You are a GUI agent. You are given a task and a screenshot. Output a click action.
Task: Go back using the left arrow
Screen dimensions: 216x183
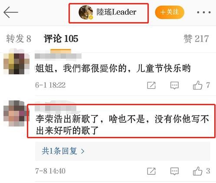point(11,12)
